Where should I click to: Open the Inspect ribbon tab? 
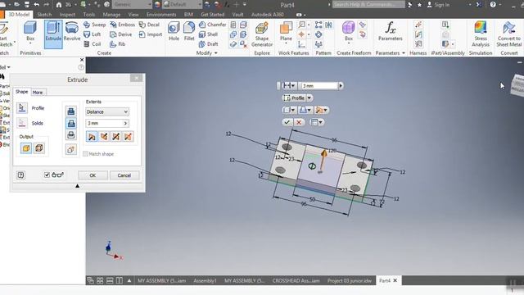67,15
